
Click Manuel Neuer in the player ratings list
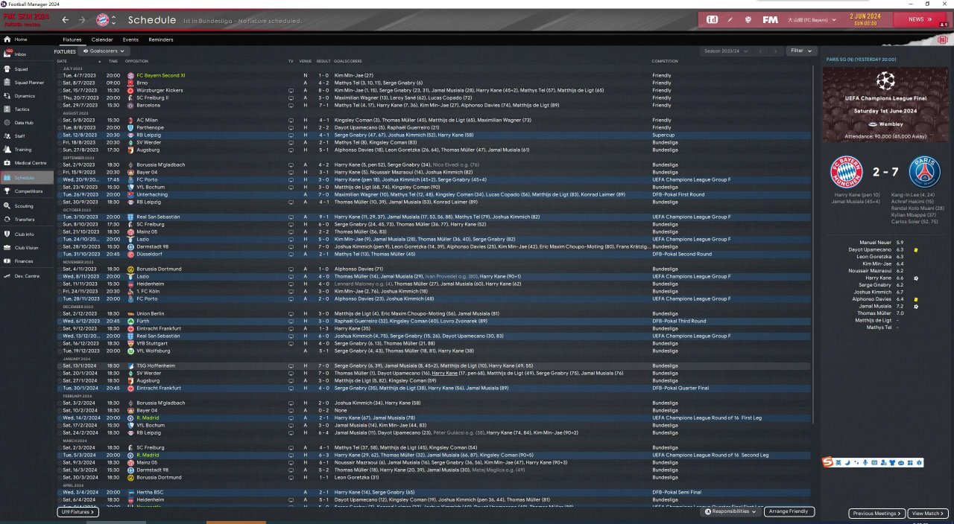coord(876,243)
